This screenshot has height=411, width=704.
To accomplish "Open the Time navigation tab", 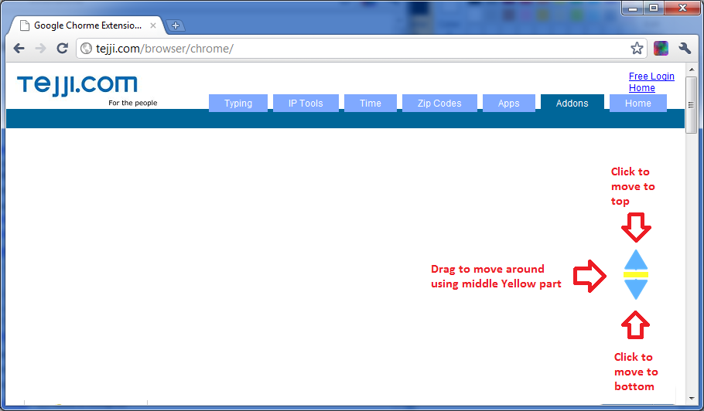I will pyautogui.click(x=371, y=103).
